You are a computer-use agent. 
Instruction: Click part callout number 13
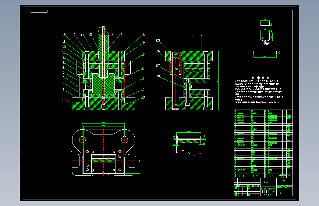[74, 35]
